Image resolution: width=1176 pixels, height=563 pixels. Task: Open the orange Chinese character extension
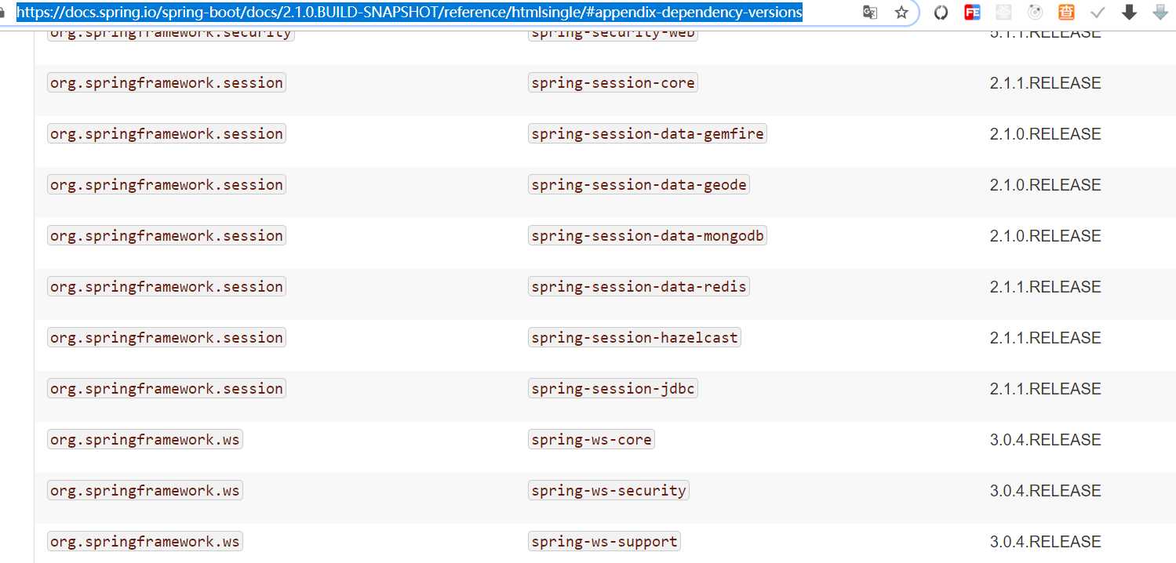1066,13
